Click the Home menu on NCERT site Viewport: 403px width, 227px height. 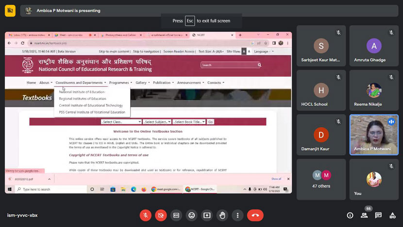pyautogui.click(x=32, y=83)
